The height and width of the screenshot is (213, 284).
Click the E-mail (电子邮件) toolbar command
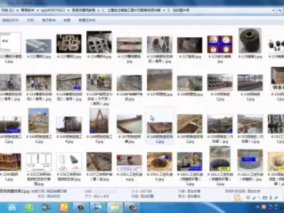coord(49,20)
